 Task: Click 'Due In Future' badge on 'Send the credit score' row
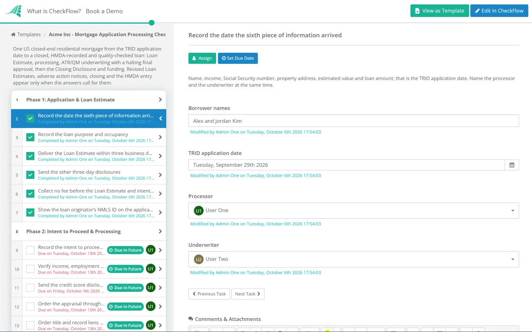[125, 288]
